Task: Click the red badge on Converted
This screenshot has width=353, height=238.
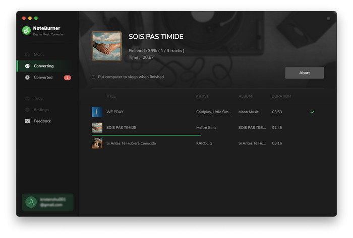Action: click(x=67, y=77)
